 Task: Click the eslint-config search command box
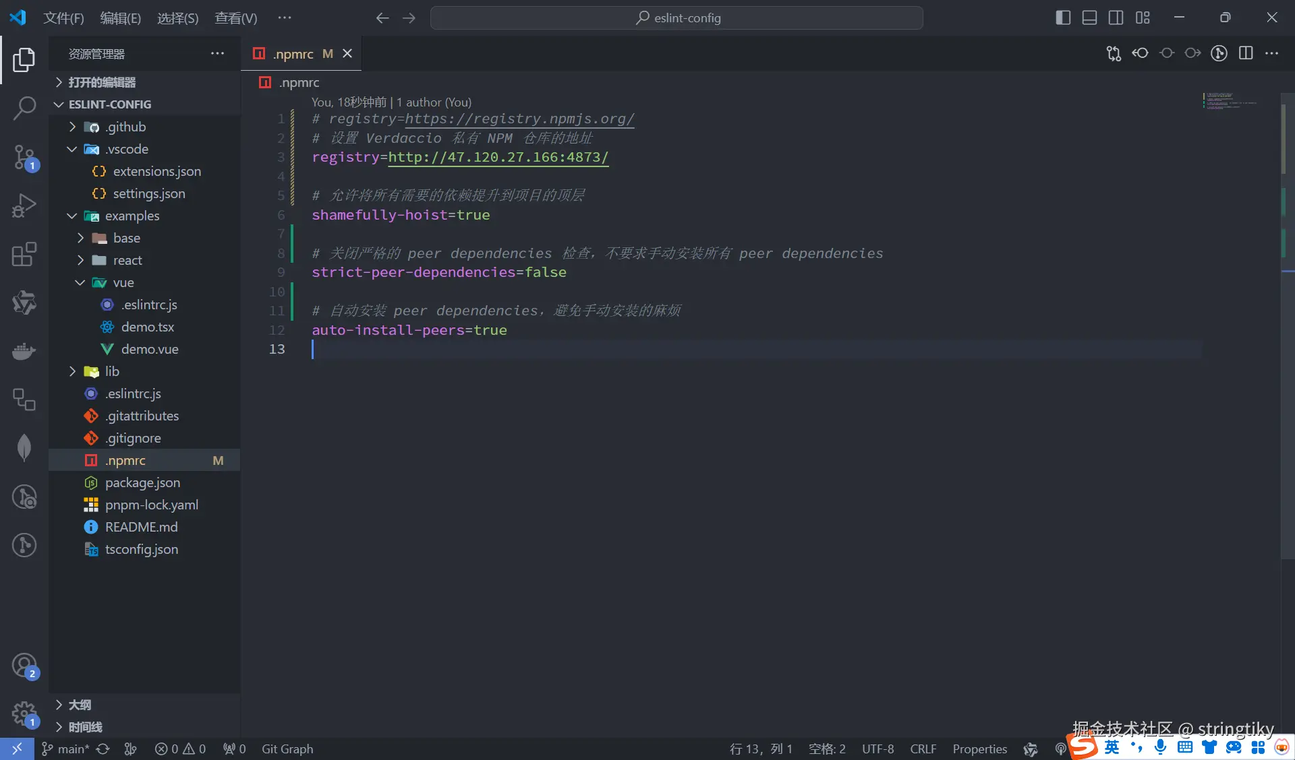click(x=677, y=18)
